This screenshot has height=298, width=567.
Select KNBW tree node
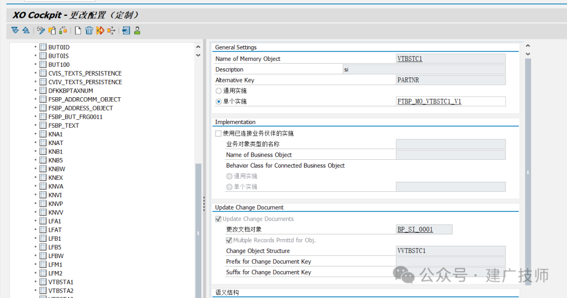tap(57, 169)
